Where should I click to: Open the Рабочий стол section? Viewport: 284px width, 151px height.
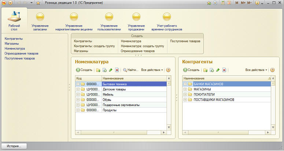14,21
